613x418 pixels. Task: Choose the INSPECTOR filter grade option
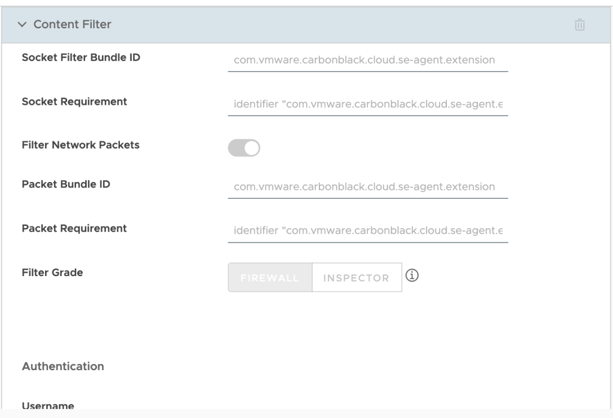click(x=357, y=278)
